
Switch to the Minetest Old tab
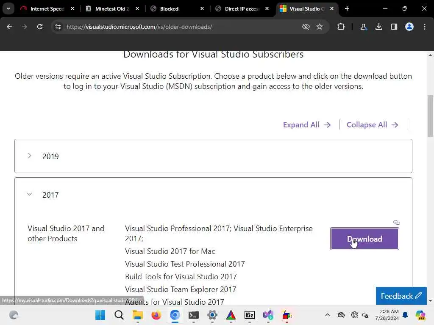[112, 9]
